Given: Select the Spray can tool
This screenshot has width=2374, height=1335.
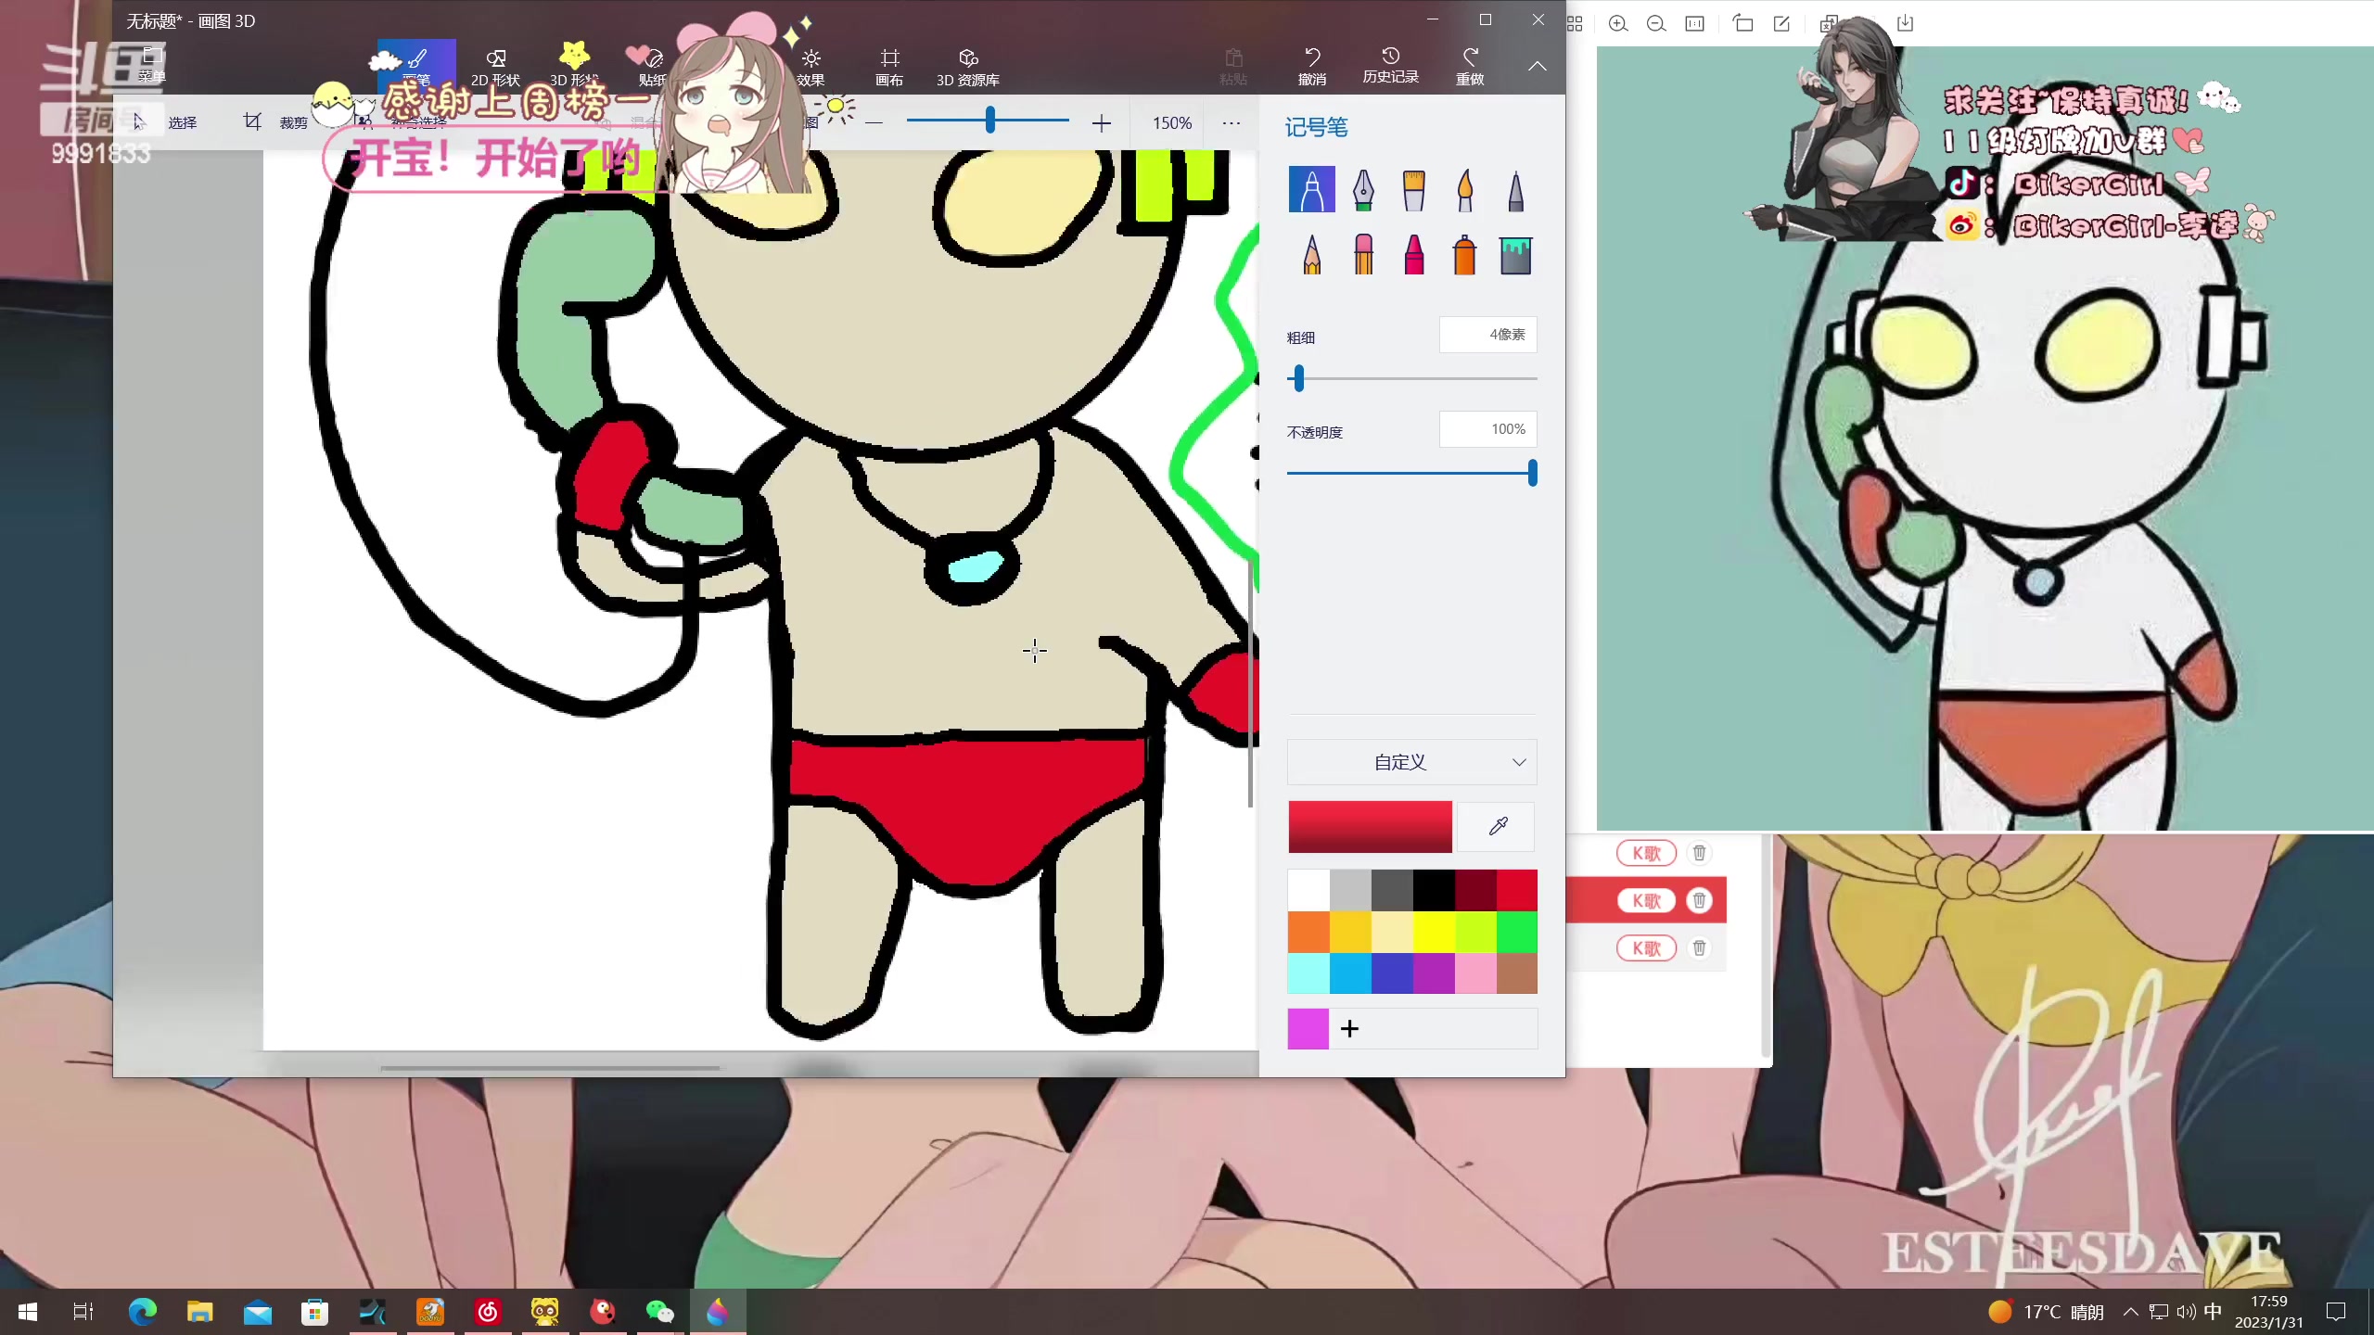Looking at the screenshot, I should 1464,255.
